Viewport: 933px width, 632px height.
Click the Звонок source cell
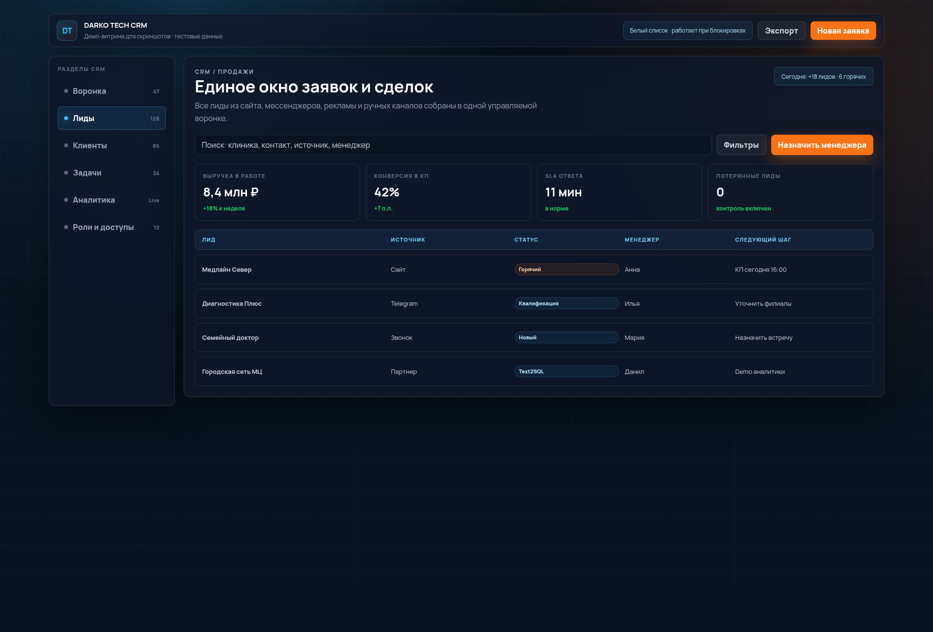pos(401,337)
